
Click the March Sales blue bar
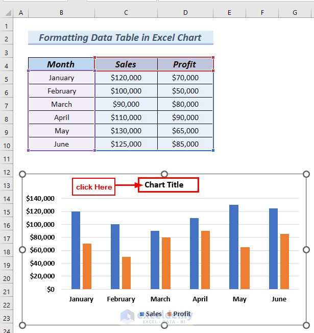coord(155,260)
